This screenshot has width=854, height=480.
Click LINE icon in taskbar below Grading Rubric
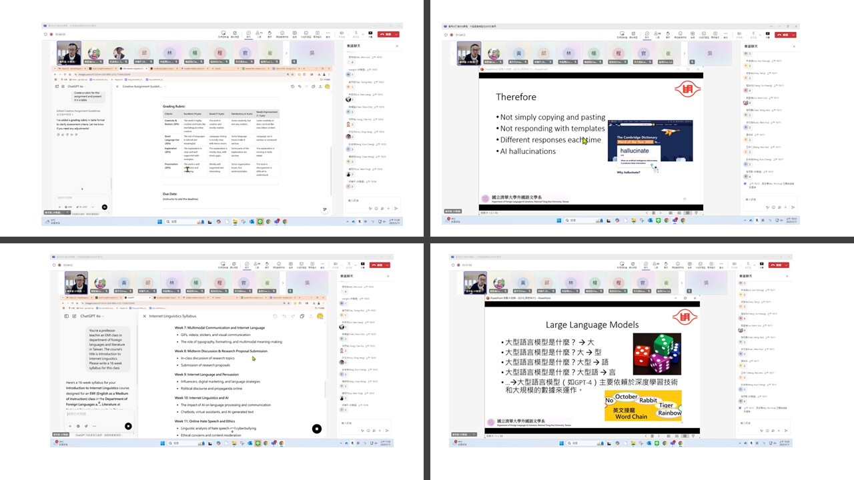[260, 221]
